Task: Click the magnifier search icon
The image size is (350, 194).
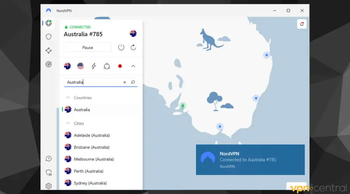Action: pyautogui.click(x=133, y=82)
